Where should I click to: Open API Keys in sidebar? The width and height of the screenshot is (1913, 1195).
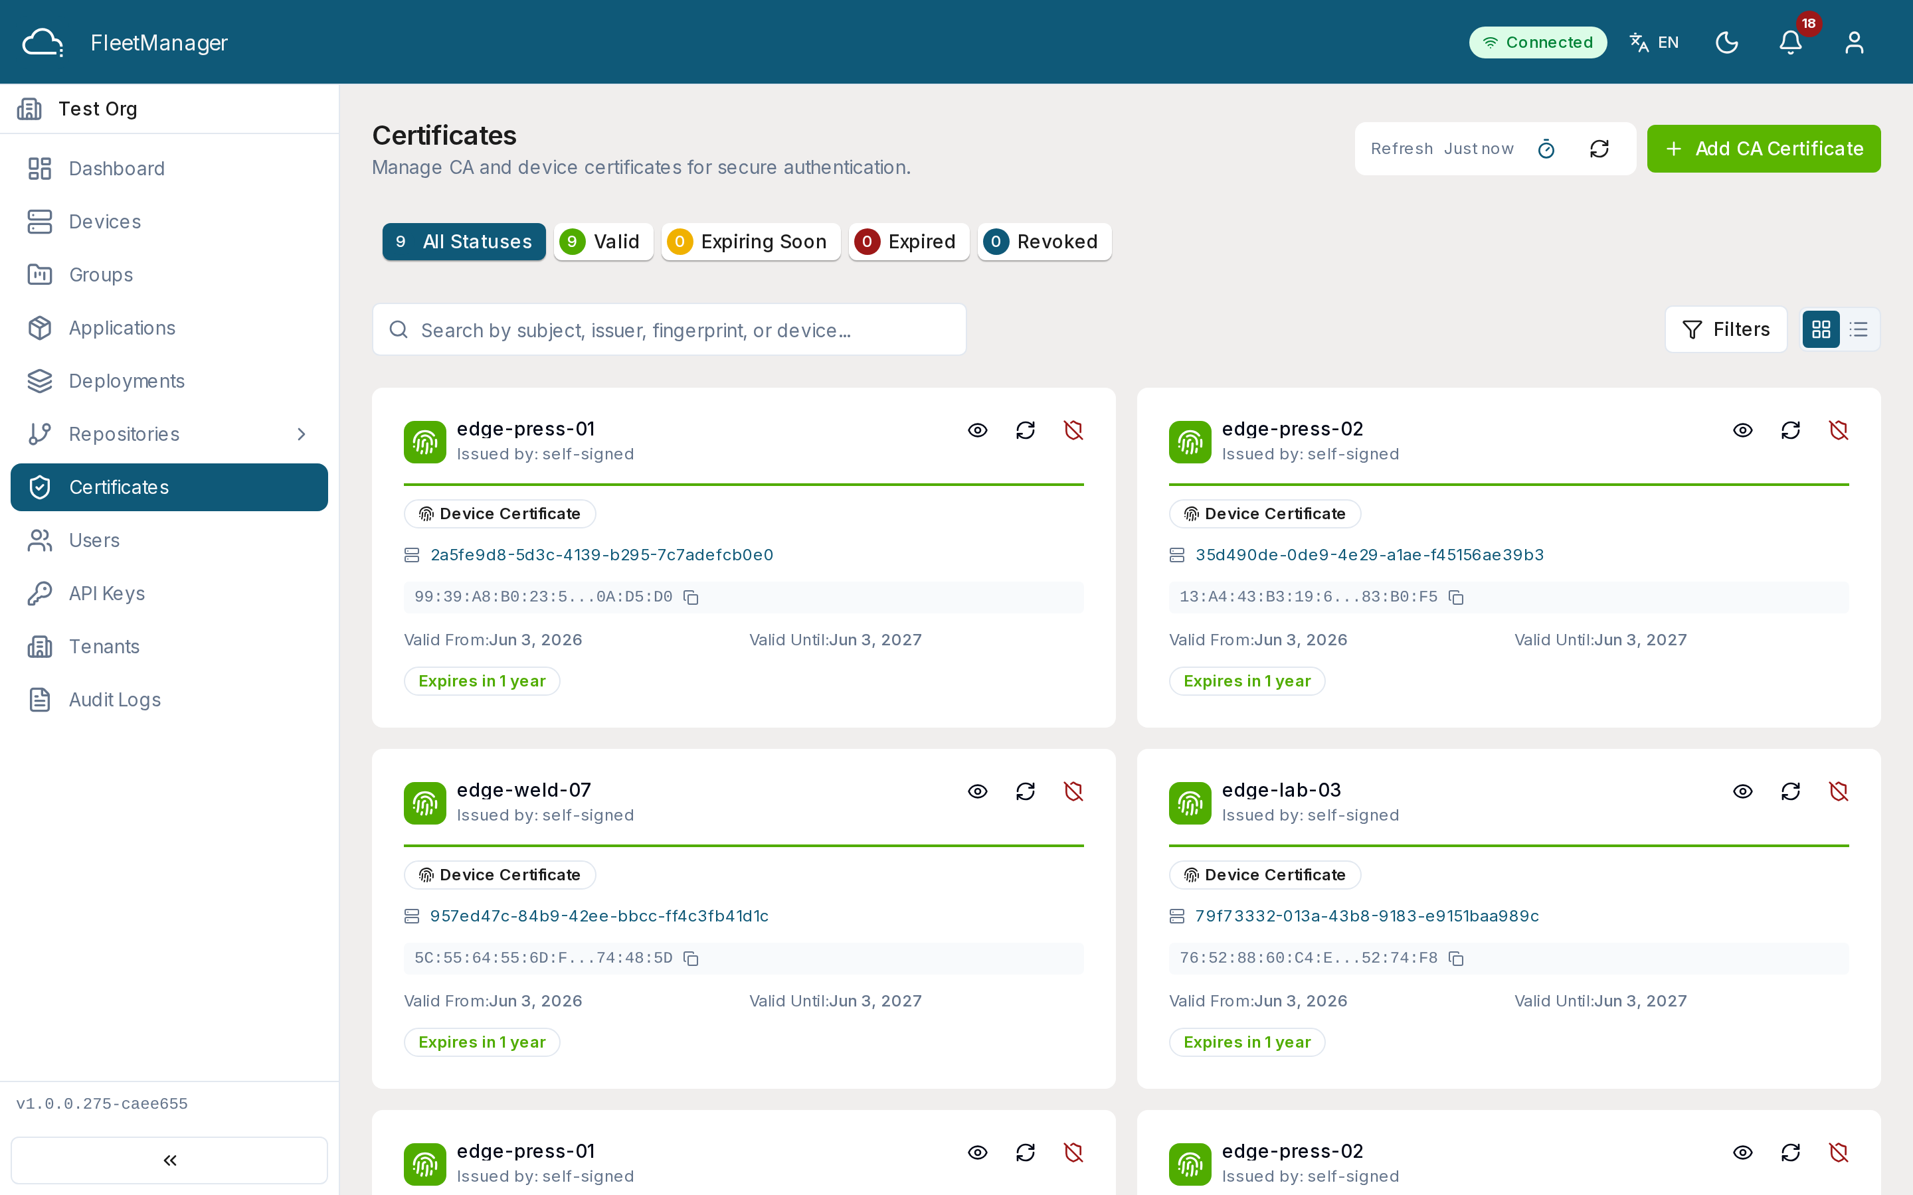[169, 594]
